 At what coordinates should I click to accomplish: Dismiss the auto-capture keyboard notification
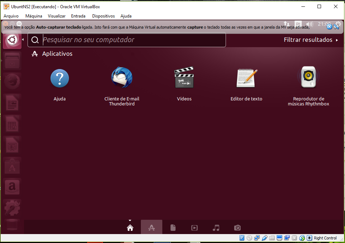329,27
